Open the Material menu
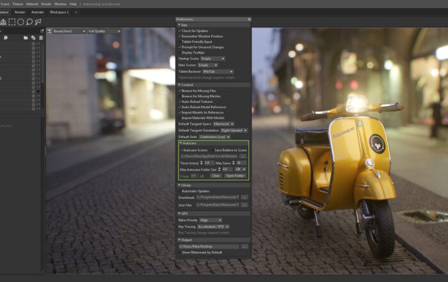This screenshot has width=448, height=282. [x=32, y=4]
